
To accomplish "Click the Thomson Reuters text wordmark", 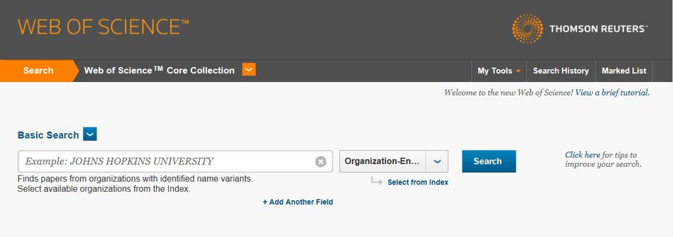I will 598,29.
